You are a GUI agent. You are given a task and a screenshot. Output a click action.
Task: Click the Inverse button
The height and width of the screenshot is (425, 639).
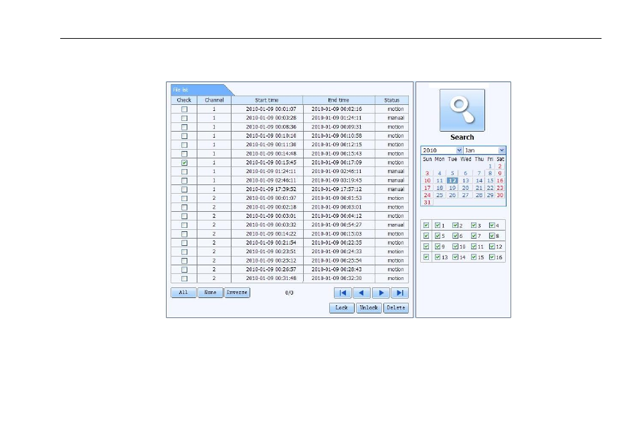click(x=237, y=292)
